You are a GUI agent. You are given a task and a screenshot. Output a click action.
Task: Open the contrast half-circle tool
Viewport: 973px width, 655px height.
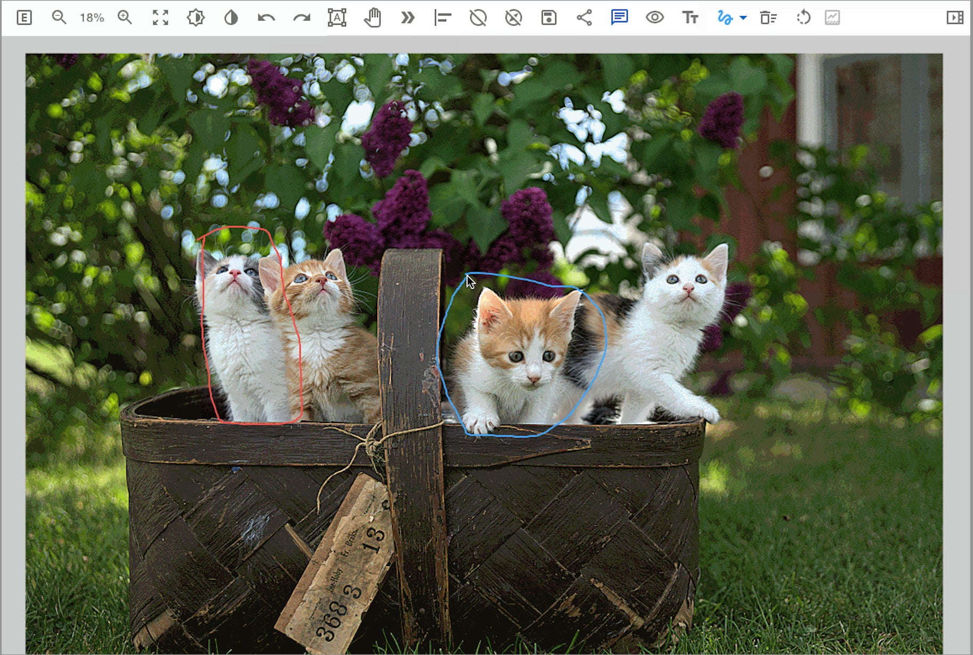(x=231, y=18)
